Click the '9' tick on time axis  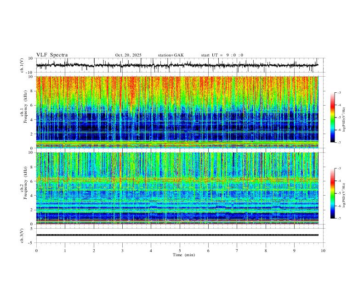point(294,251)
